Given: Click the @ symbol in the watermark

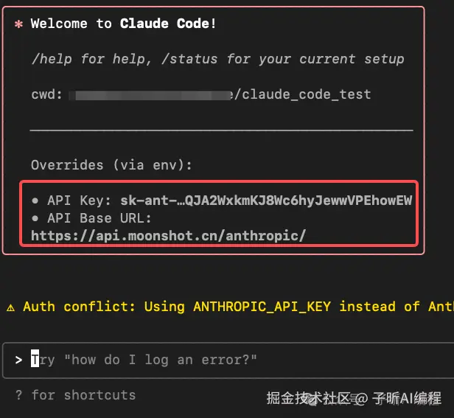Looking at the screenshot, I should click(x=361, y=398).
